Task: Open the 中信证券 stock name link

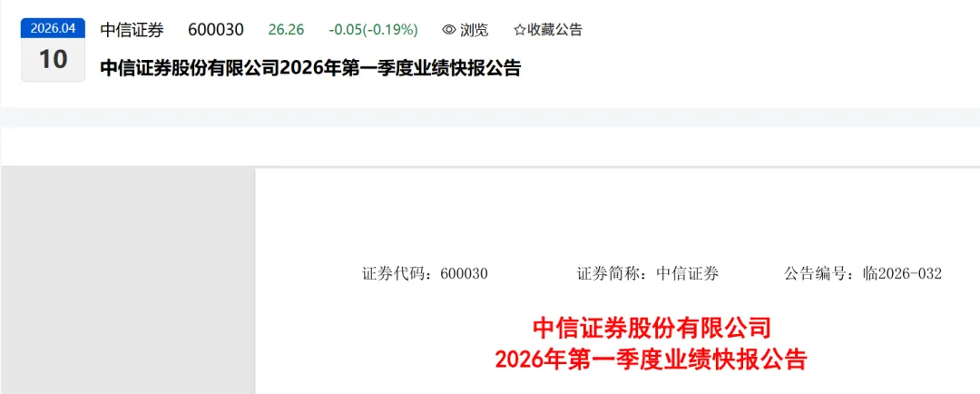Action: tap(132, 29)
